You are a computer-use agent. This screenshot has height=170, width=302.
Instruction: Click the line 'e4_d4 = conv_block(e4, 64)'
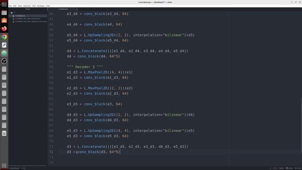[x=94, y=25]
